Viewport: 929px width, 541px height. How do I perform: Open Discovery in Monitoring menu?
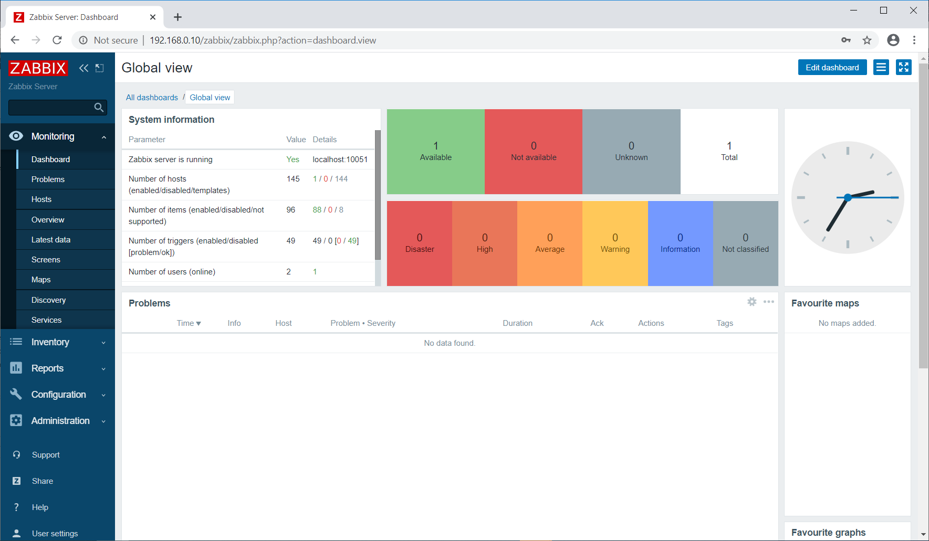click(66, 300)
